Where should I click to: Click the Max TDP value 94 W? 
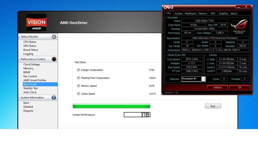(223, 25)
